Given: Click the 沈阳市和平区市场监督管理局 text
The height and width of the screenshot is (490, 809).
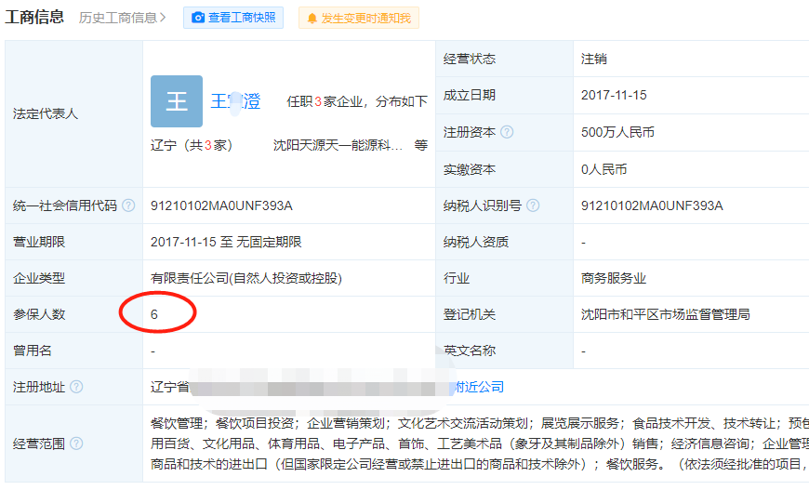Looking at the screenshot, I should [665, 314].
